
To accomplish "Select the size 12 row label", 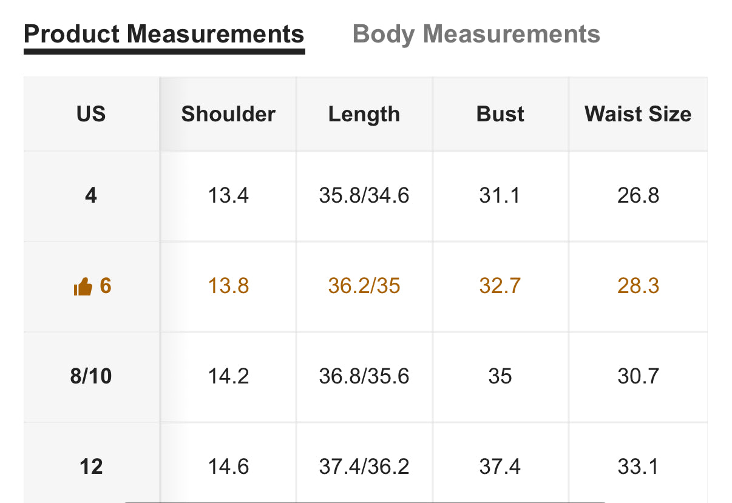I will click(x=91, y=467).
